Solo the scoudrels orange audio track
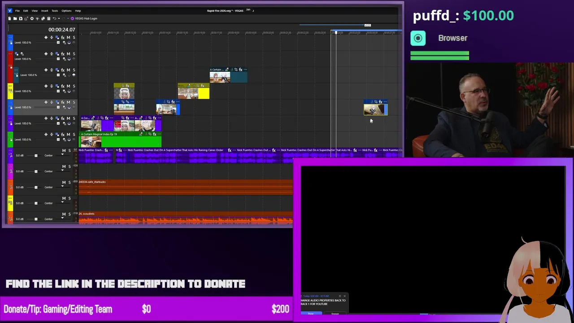This screenshot has height=323, width=574. pos(69,214)
